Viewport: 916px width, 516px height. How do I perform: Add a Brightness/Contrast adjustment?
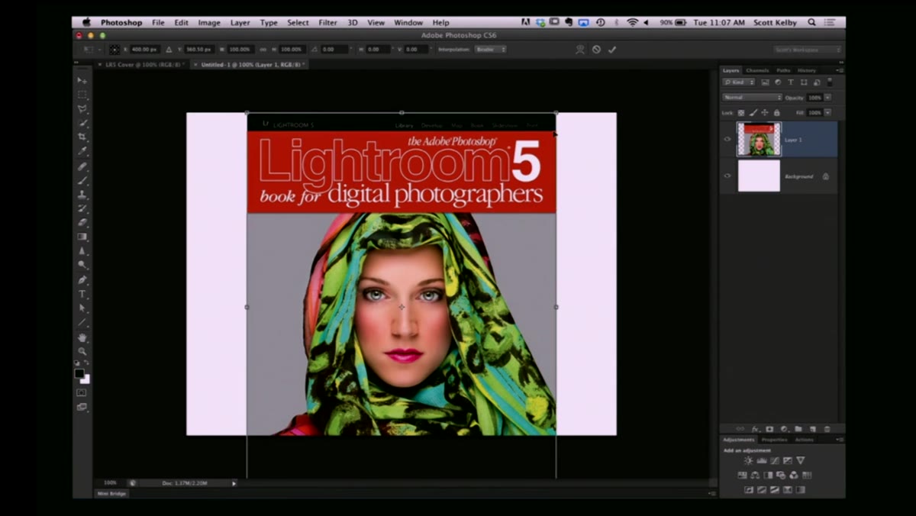(x=748, y=460)
